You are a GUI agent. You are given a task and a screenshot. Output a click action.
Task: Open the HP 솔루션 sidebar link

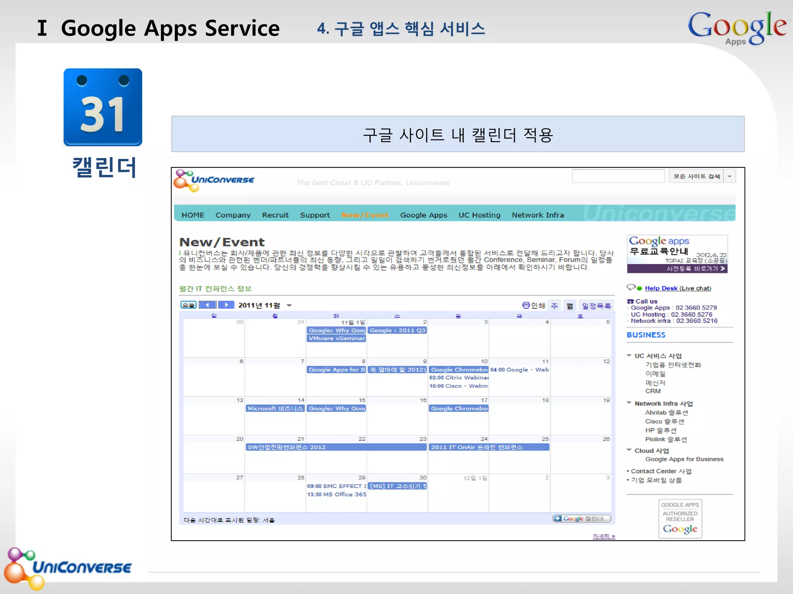(x=661, y=430)
